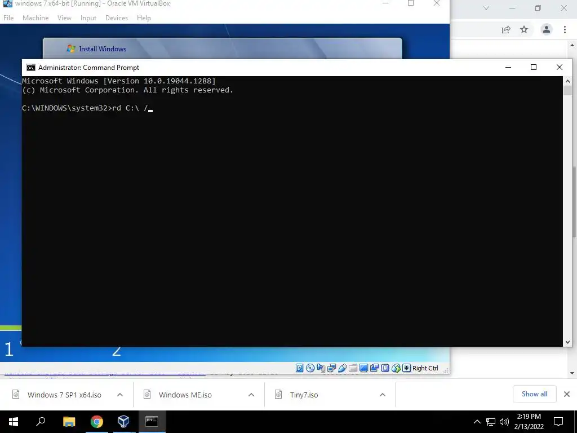Click Chrome page scrollbar up arrow
The image size is (577, 433).
pyautogui.click(x=572, y=45)
